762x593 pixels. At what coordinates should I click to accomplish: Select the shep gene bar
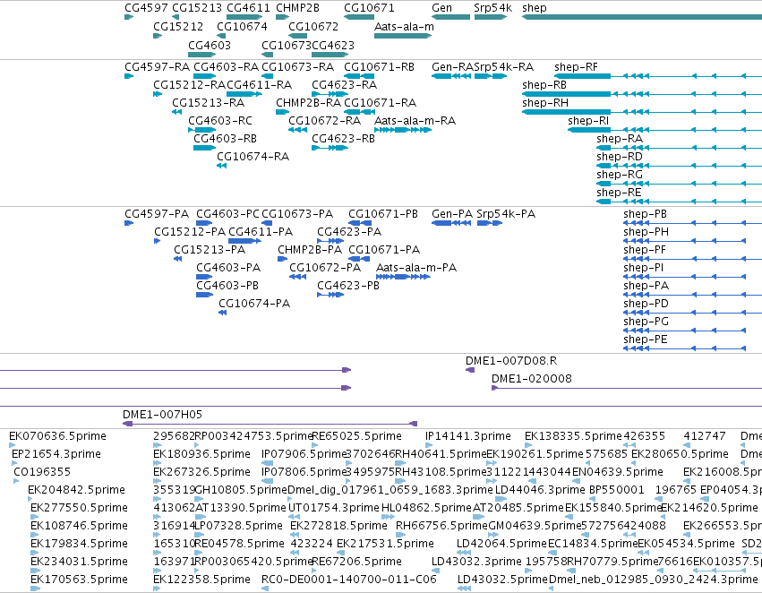click(641, 17)
